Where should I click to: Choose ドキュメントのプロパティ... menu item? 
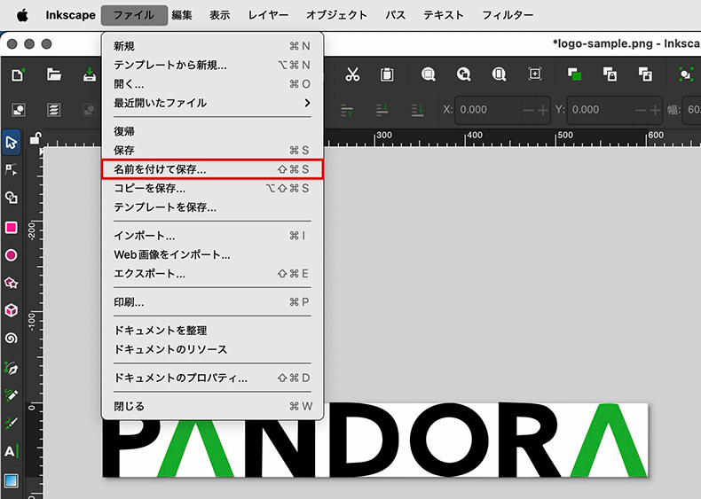tap(212, 378)
